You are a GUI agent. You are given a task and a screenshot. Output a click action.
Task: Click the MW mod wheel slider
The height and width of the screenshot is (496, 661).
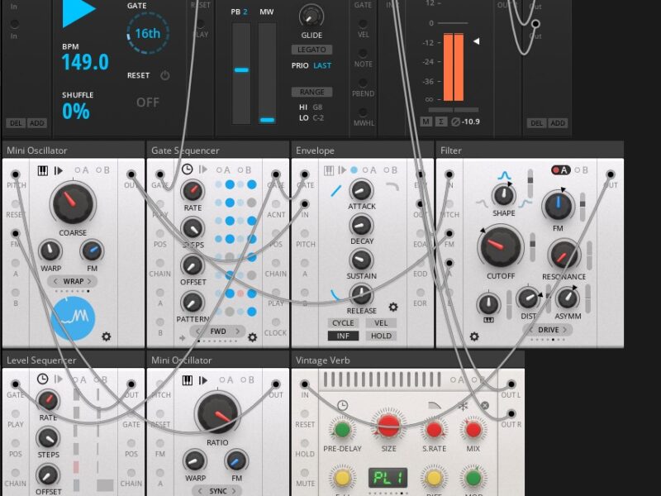pos(267,74)
